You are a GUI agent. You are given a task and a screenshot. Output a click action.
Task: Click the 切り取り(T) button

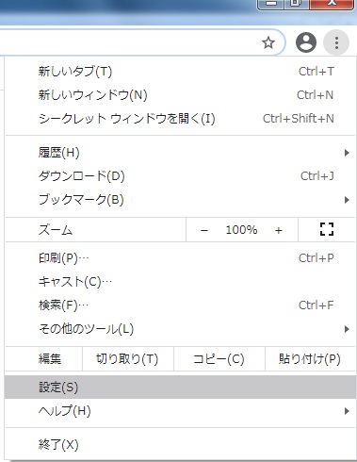(127, 359)
